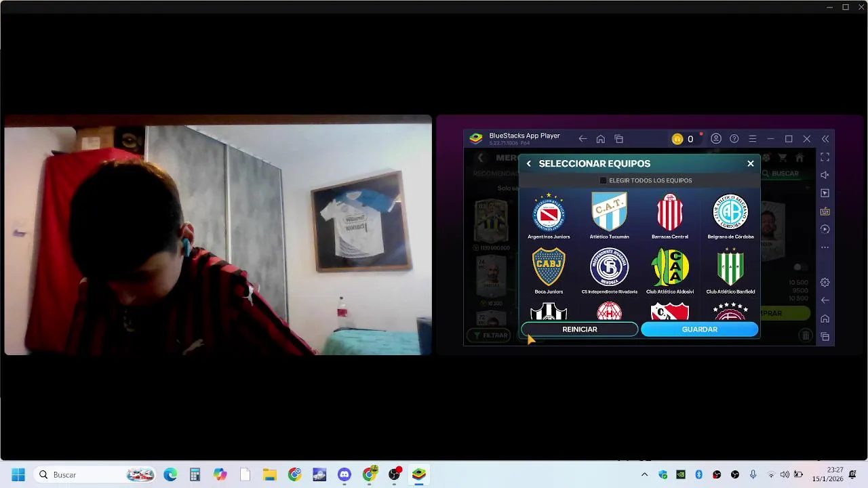The image size is (868, 488).
Task: Click the sidebar home icon in BlueStacks
Action: pos(825,319)
